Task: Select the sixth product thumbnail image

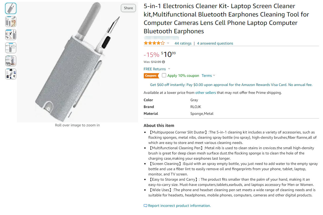Action: coord(11,74)
